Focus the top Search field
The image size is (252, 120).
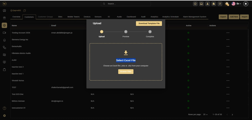[x=126, y=4]
